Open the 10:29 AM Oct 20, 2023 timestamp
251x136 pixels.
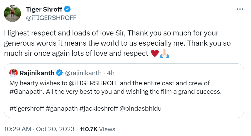click(39, 129)
